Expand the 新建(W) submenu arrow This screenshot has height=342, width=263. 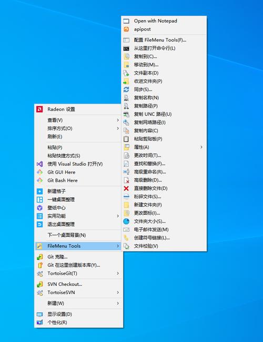tap(118, 304)
